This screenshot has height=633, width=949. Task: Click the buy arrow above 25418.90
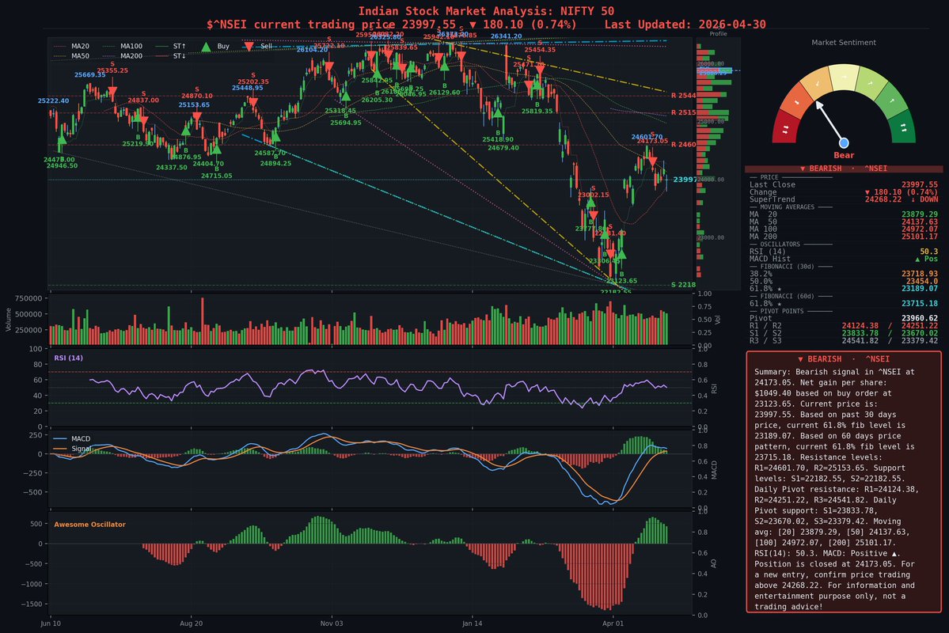pos(498,112)
